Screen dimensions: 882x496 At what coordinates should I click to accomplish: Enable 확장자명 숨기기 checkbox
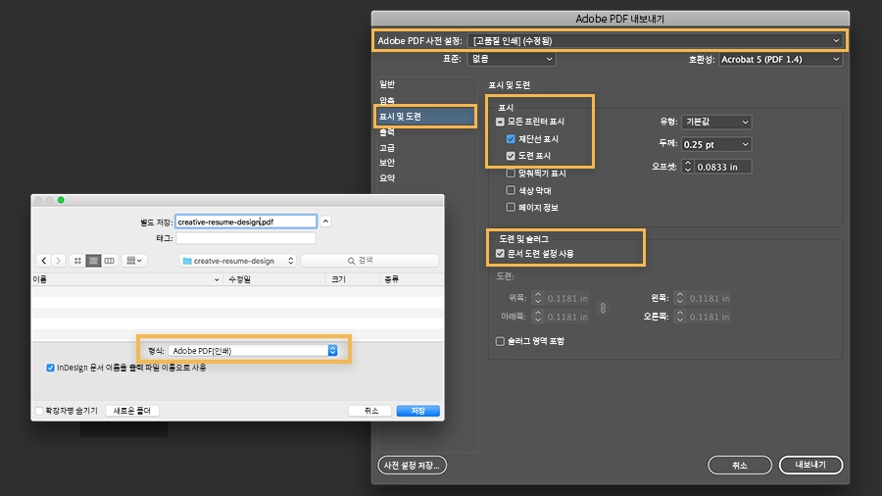tap(39, 411)
